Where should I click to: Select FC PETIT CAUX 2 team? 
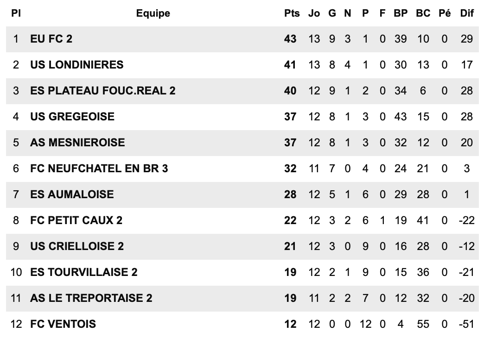pyautogui.click(x=76, y=220)
